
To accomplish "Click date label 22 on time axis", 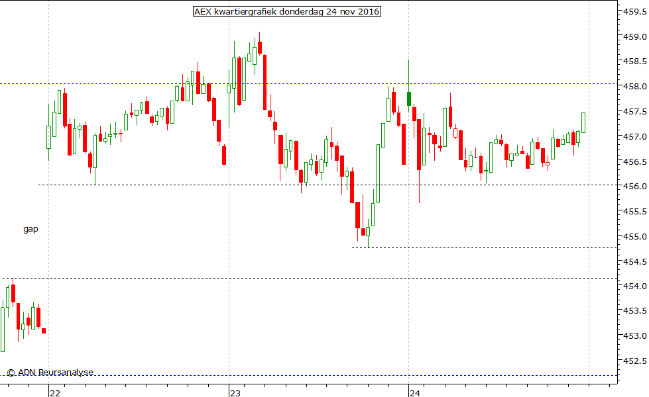I will 55,393.
